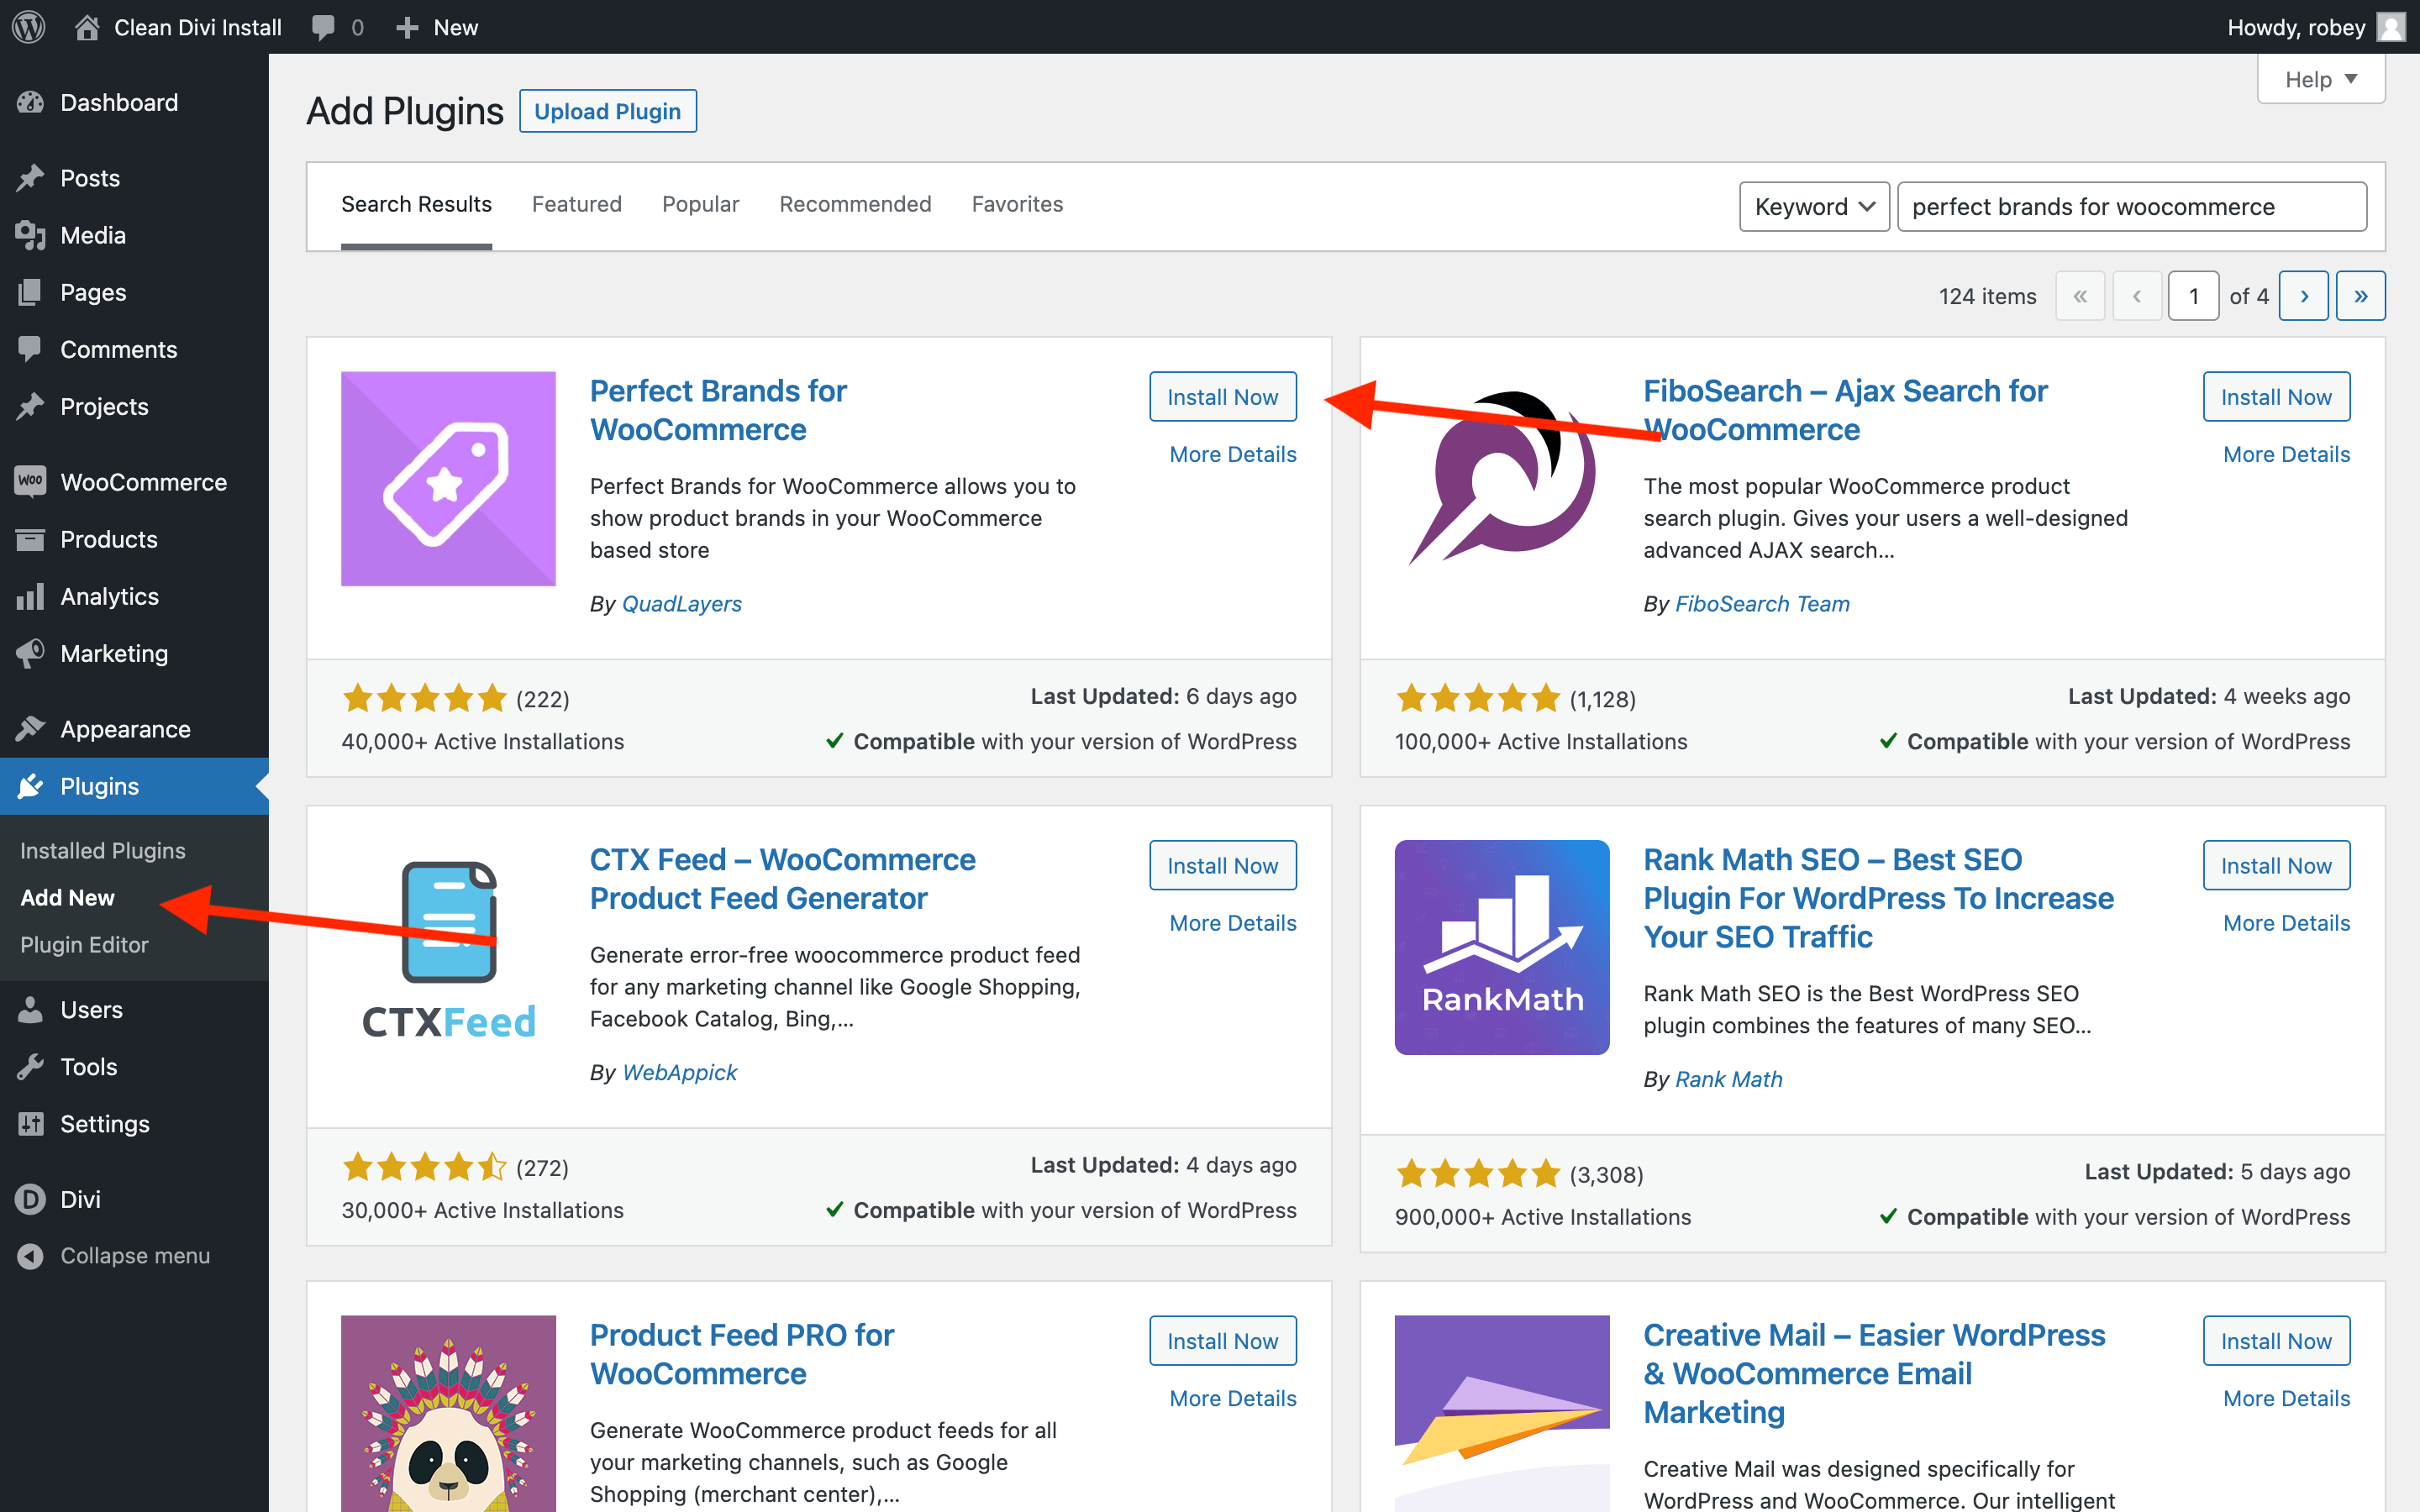Click the Marketing sidebar icon
This screenshot has width=2420, height=1512.
coord(31,654)
